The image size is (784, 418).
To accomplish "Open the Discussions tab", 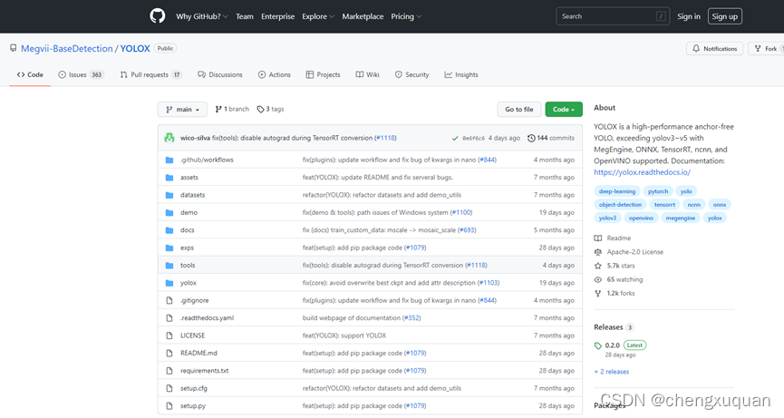I will tap(220, 74).
